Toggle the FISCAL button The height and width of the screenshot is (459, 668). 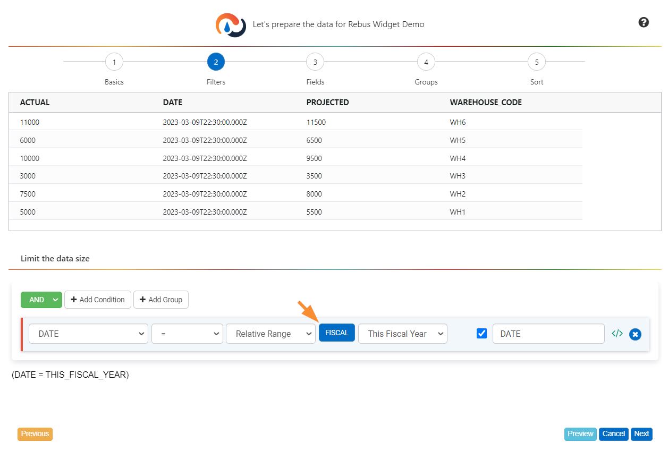coord(336,333)
